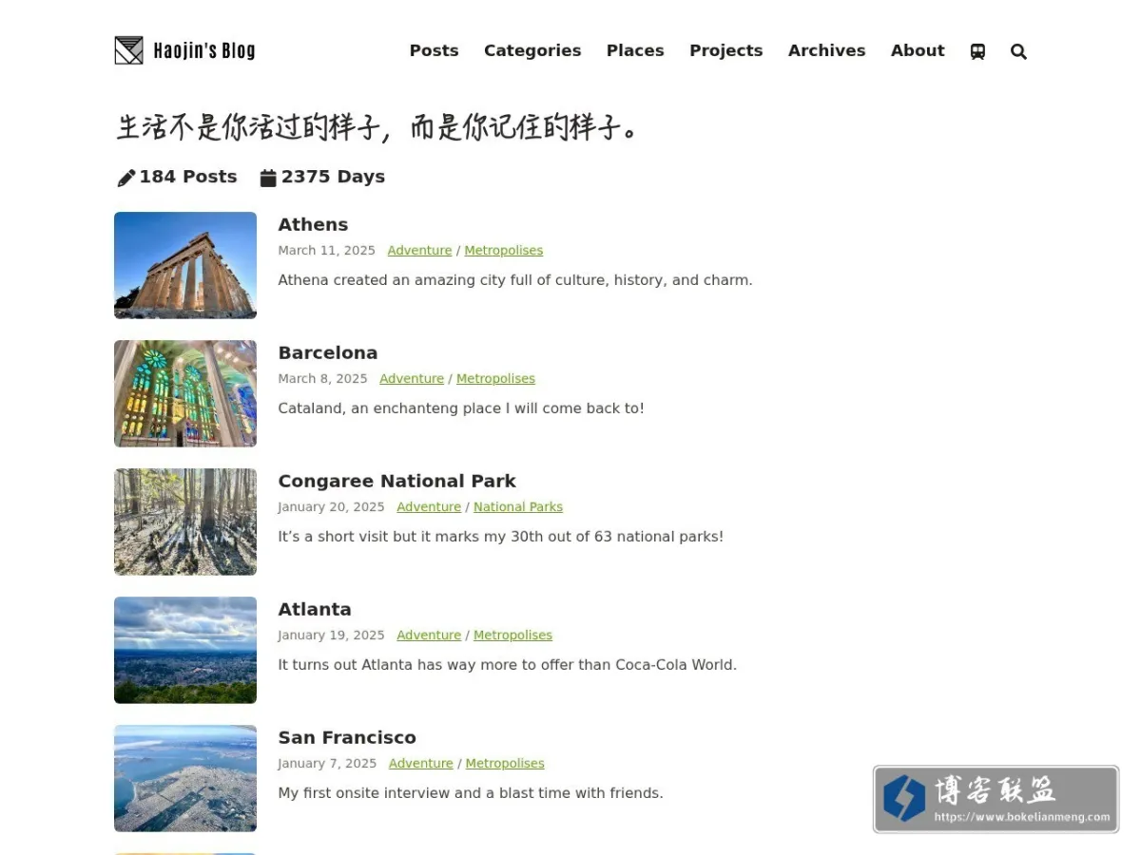1141x855 pixels.
Task: Open the National Parks category link
Action: (518, 507)
